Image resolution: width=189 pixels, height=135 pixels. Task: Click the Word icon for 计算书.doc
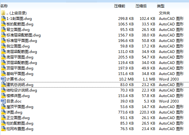point(3,79)
